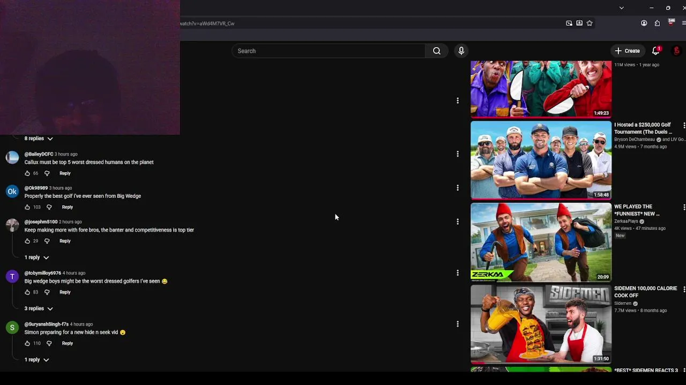Viewport: 686px width, 385px height.
Task: Open ZerkaaPlays channel name
Action: [626, 221]
